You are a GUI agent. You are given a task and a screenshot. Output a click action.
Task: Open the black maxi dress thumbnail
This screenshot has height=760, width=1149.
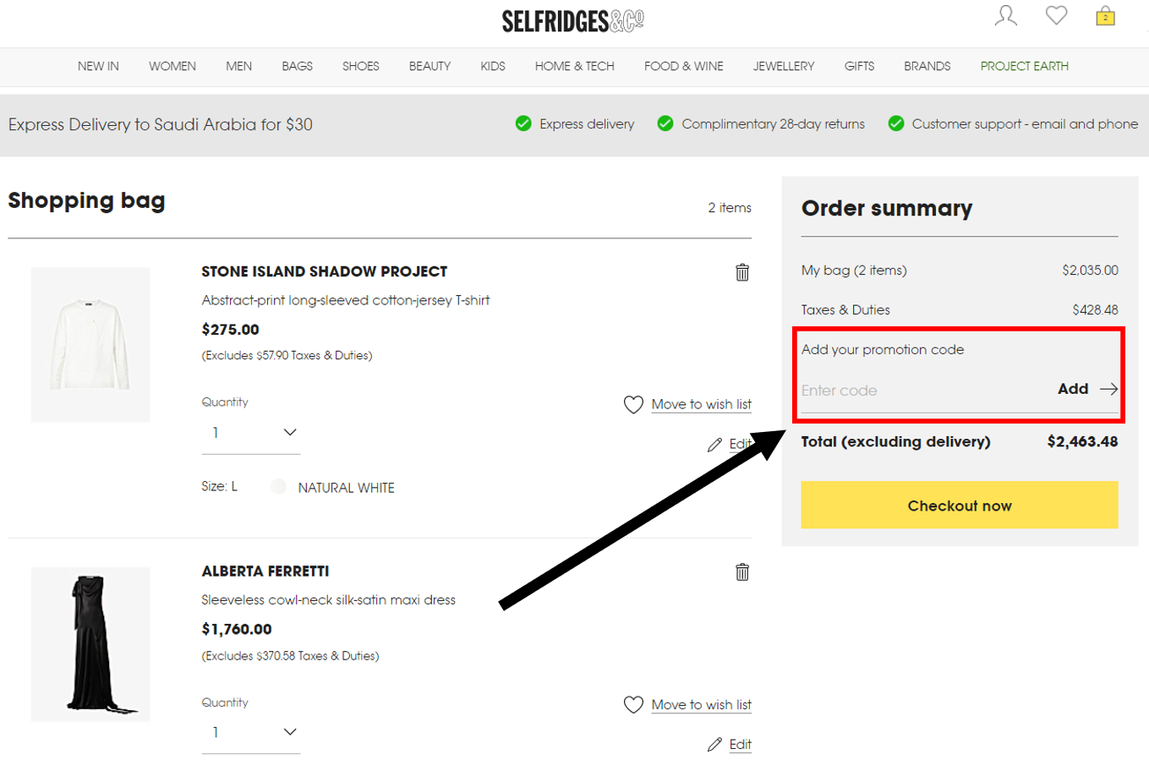[90, 644]
